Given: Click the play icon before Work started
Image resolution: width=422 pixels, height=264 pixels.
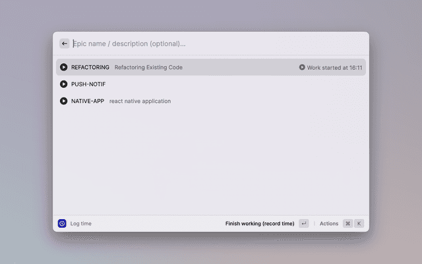Looking at the screenshot, I should (x=302, y=67).
